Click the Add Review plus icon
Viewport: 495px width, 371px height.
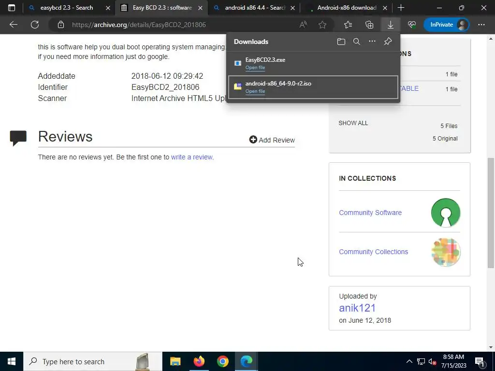pos(253,140)
